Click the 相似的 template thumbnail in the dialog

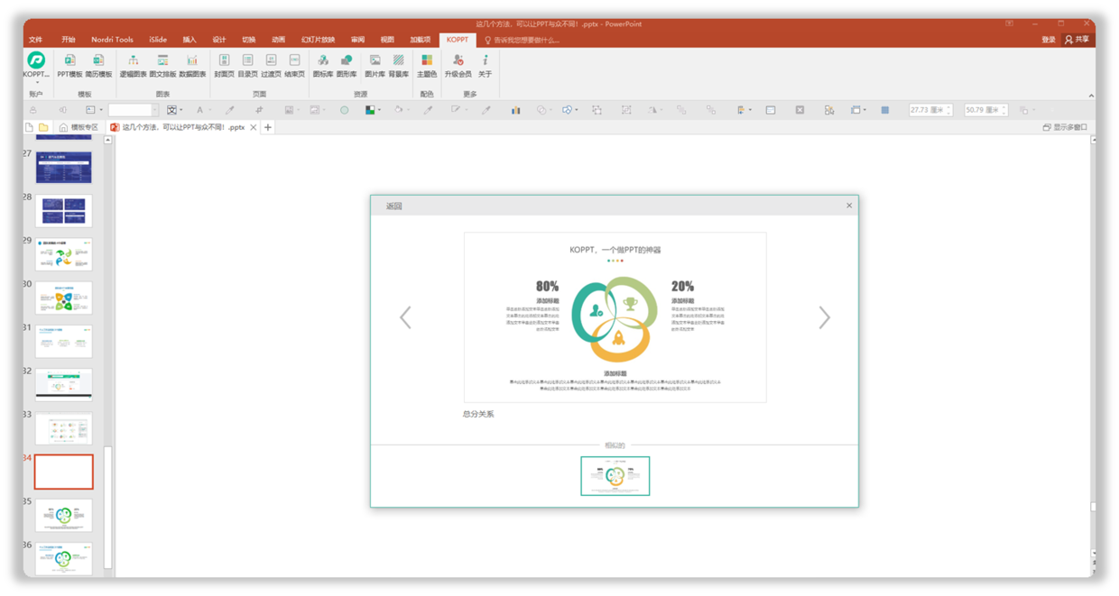[x=615, y=476]
